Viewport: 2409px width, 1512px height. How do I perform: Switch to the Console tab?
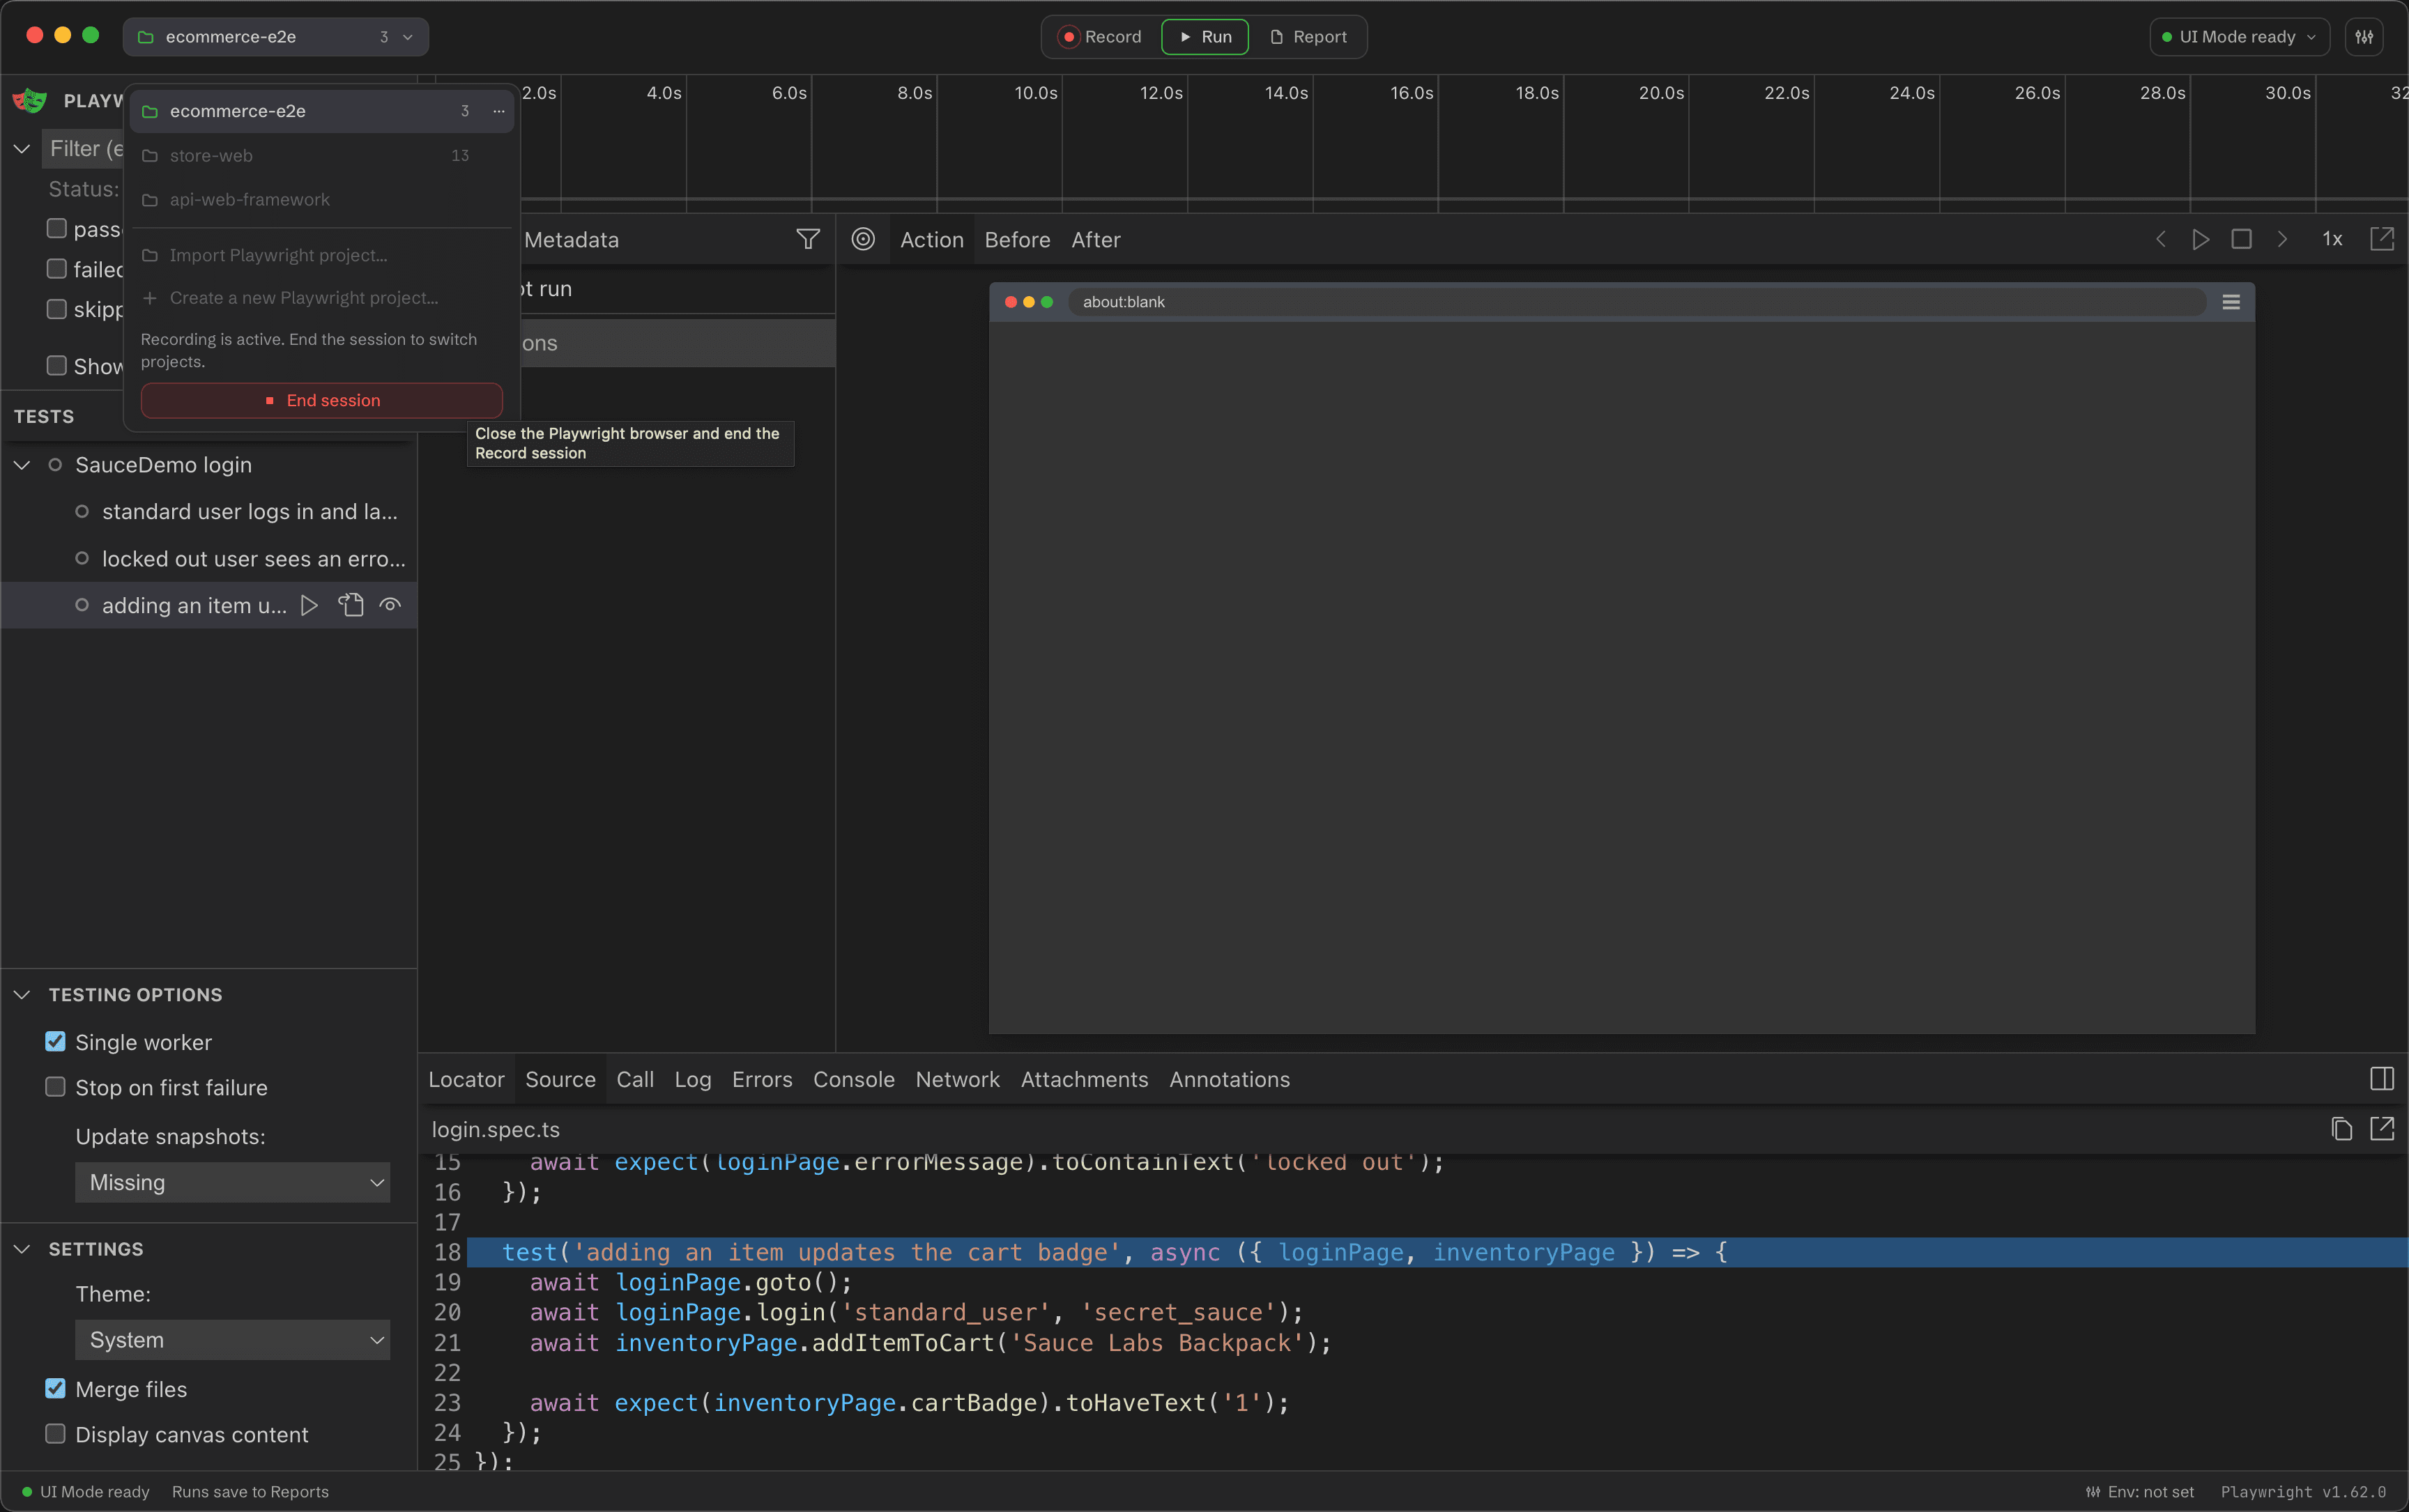(x=853, y=1079)
